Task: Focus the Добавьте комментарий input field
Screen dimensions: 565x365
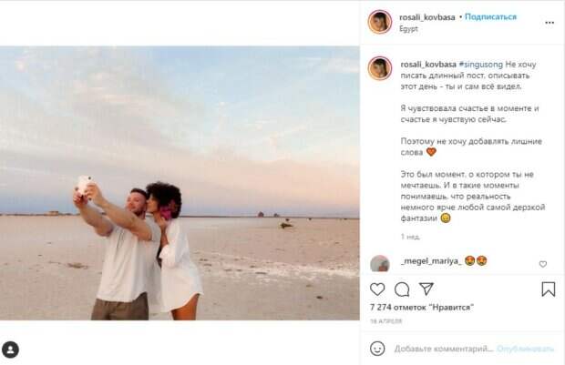Action: coord(444,349)
